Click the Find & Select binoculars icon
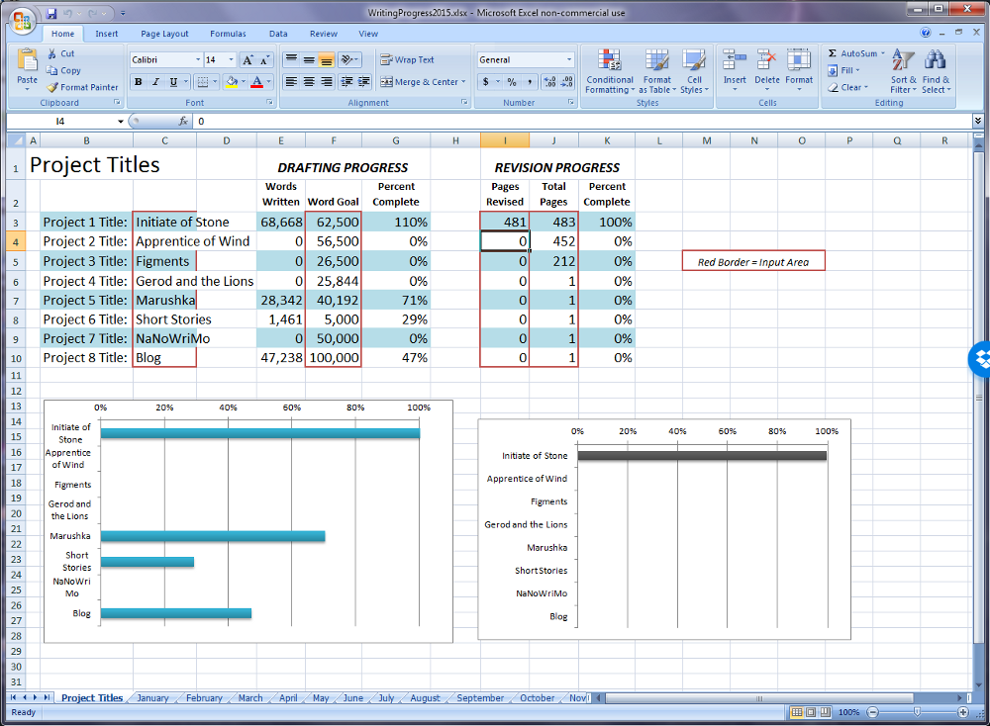The width and height of the screenshot is (990, 726). (935, 61)
